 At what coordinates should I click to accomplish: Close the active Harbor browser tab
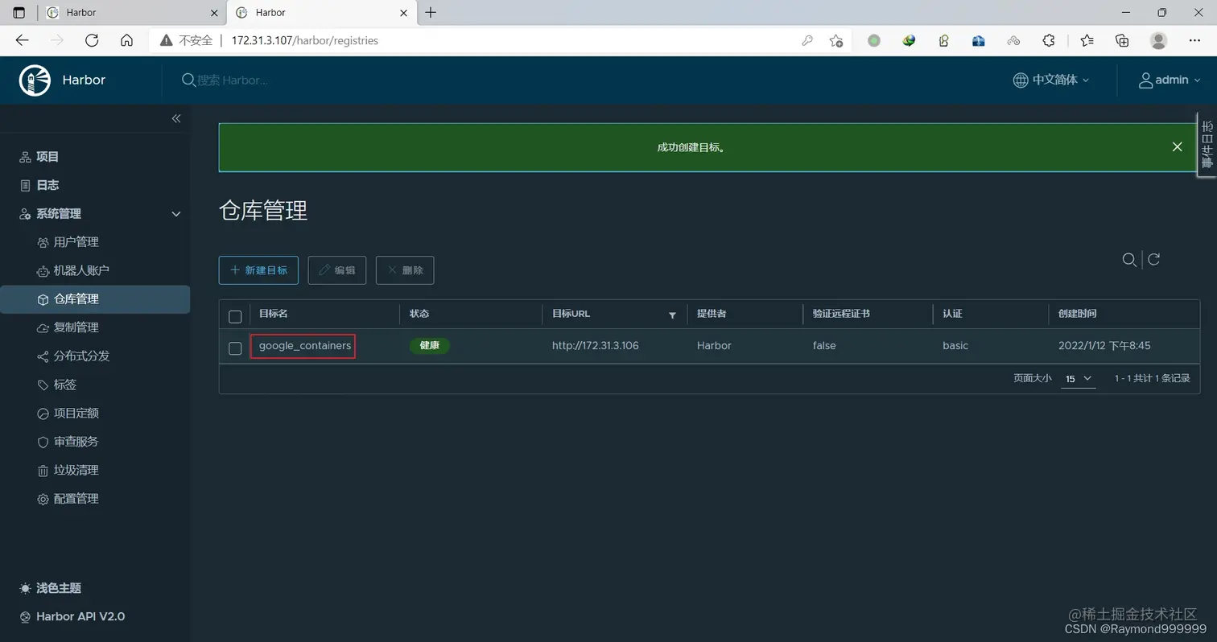(403, 12)
